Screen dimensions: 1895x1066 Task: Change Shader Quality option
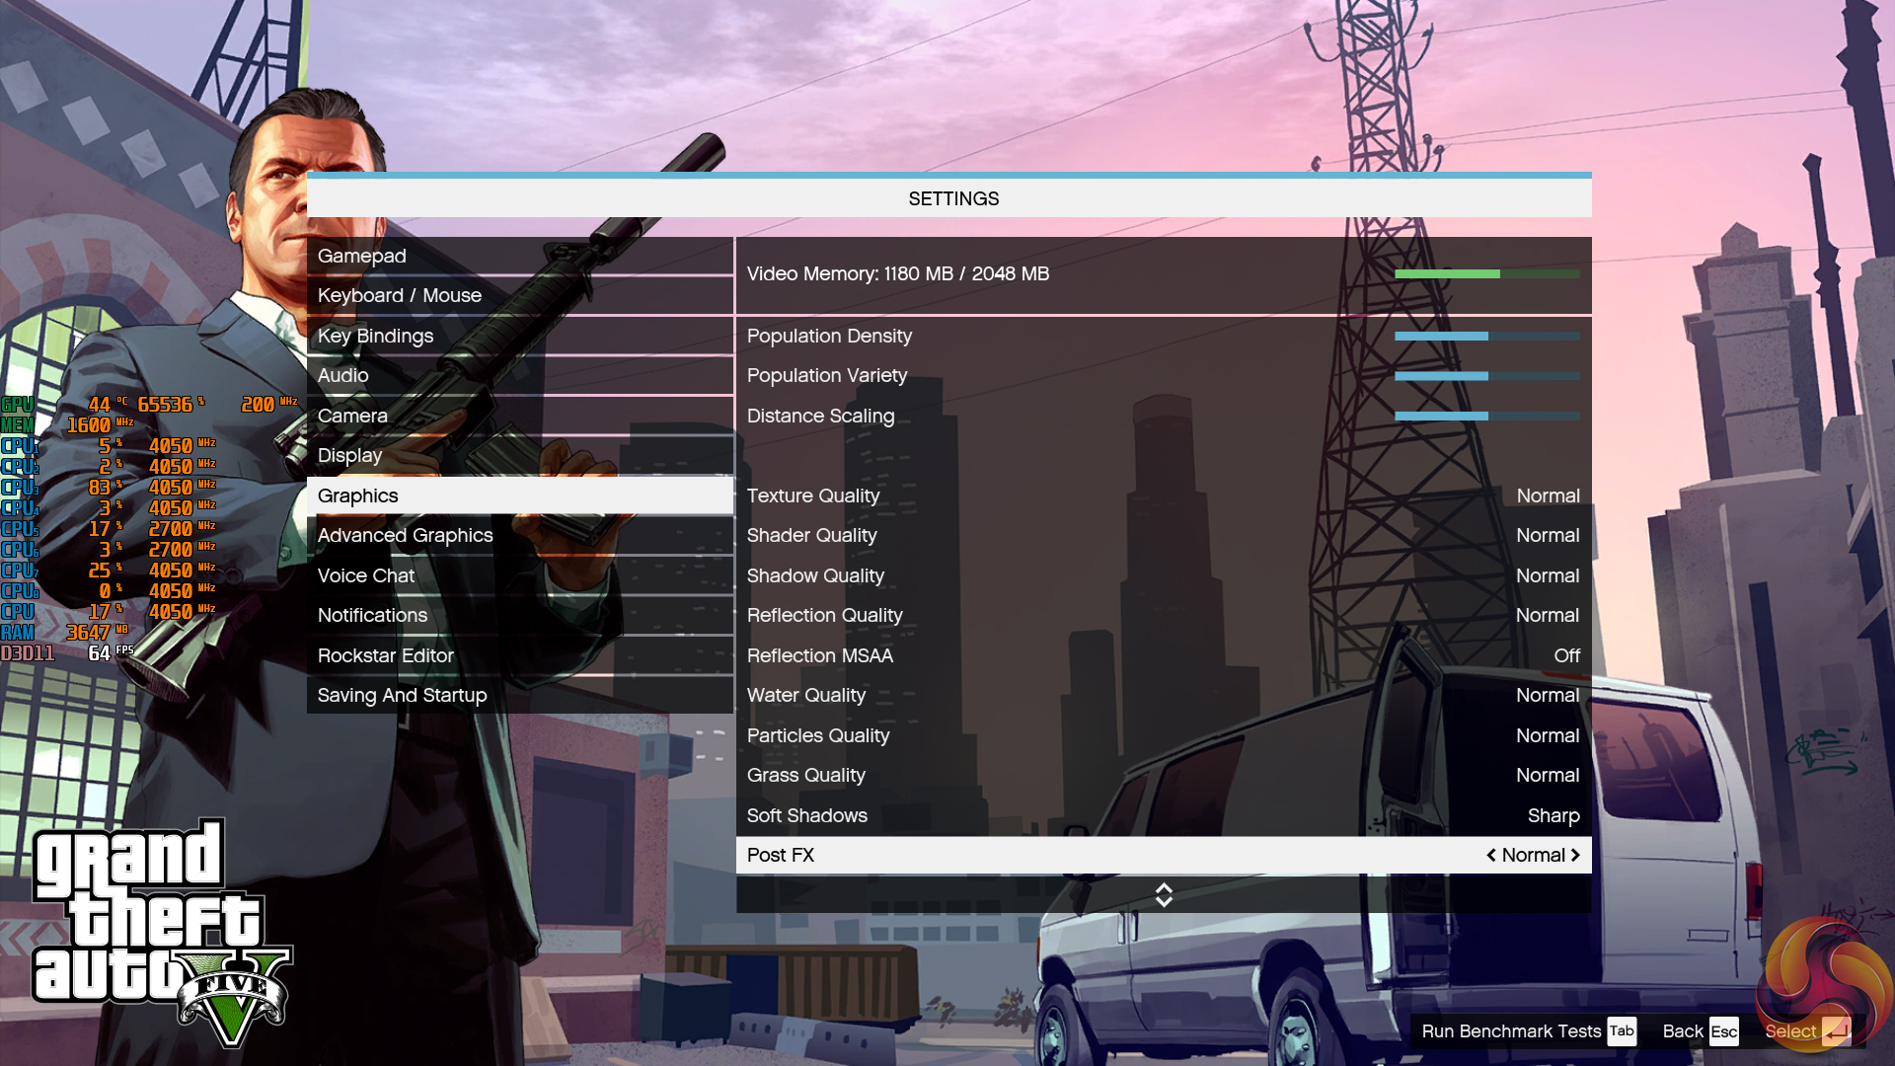[1548, 535]
